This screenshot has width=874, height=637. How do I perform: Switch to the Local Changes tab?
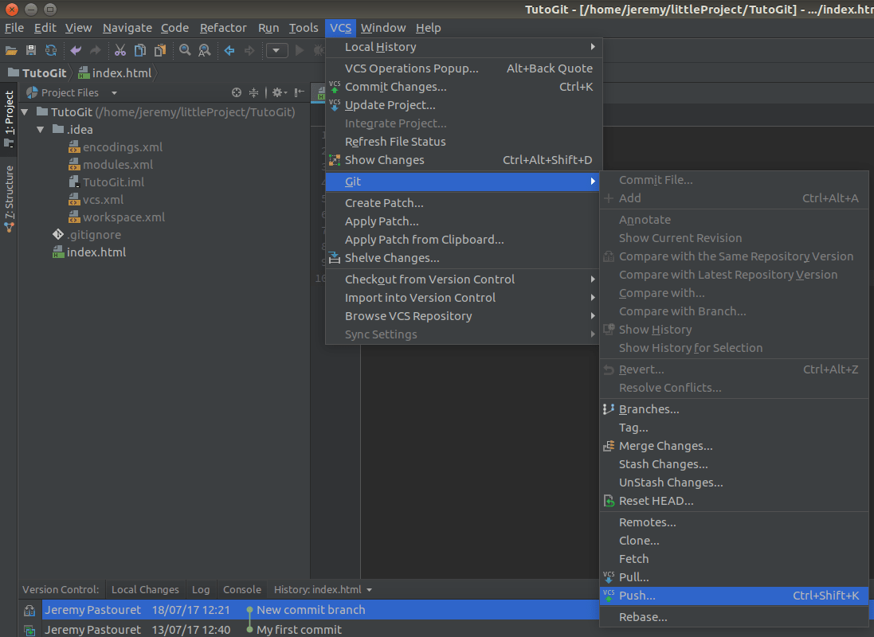click(145, 590)
